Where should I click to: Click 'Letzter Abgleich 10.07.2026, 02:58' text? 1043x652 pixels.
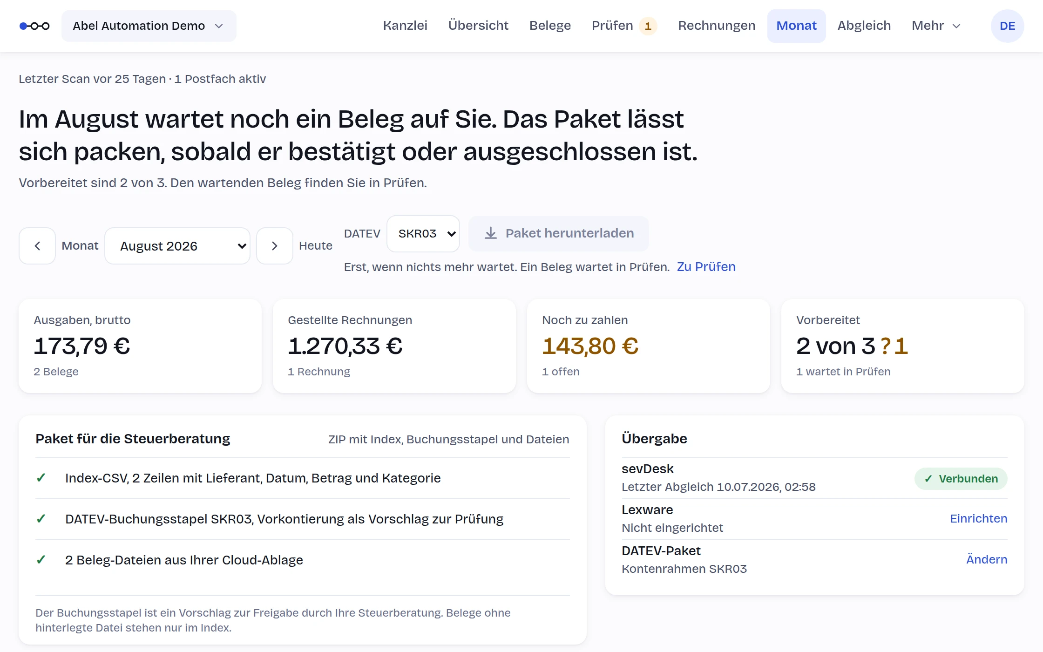pyautogui.click(x=718, y=487)
